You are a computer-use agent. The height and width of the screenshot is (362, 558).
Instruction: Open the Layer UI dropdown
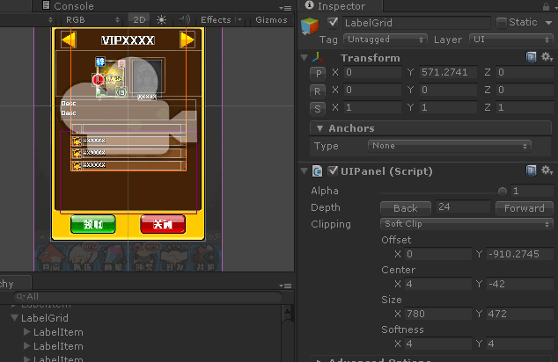point(511,40)
